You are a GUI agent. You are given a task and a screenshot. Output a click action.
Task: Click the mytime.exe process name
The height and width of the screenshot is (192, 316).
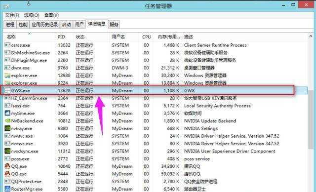[x=23, y=114]
